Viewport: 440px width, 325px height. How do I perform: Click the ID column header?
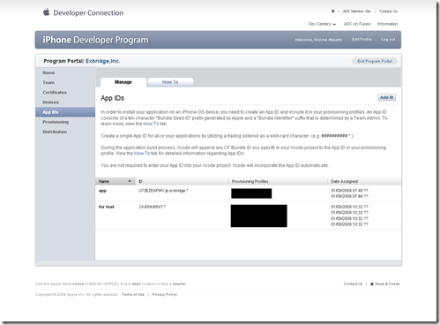[x=183, y=181]
